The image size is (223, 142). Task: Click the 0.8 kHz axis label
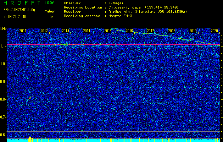(x=3, y=99)
